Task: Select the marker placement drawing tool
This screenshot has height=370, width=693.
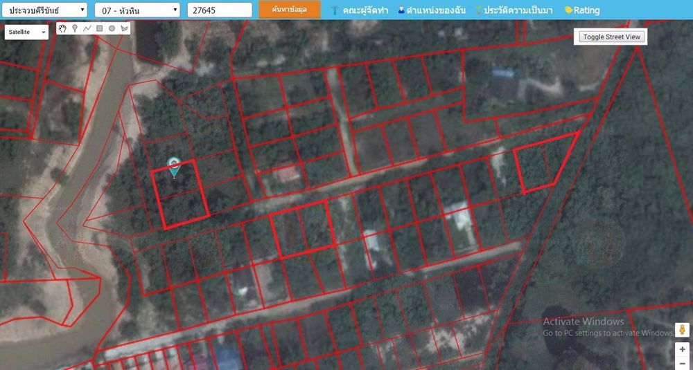Action: pyautogui.click(x=75, y=28)
